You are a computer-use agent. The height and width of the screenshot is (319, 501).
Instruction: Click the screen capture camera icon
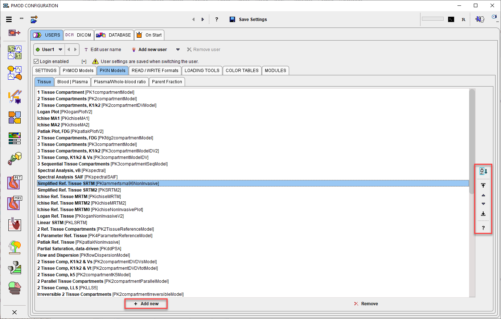pyautogui.click(x=494, y=17)
